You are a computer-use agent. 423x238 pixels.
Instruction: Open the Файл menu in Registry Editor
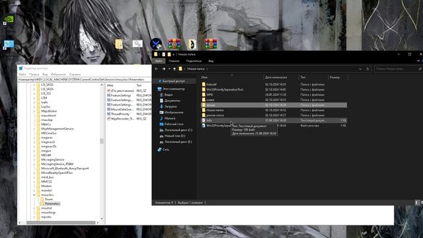[22, 74]
